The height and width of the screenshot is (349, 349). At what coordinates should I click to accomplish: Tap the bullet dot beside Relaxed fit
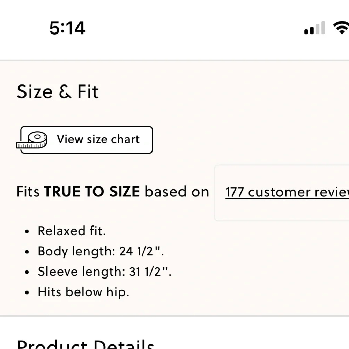(x=27, y=232)
